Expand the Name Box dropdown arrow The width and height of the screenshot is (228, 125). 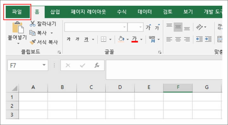[44, 65]
